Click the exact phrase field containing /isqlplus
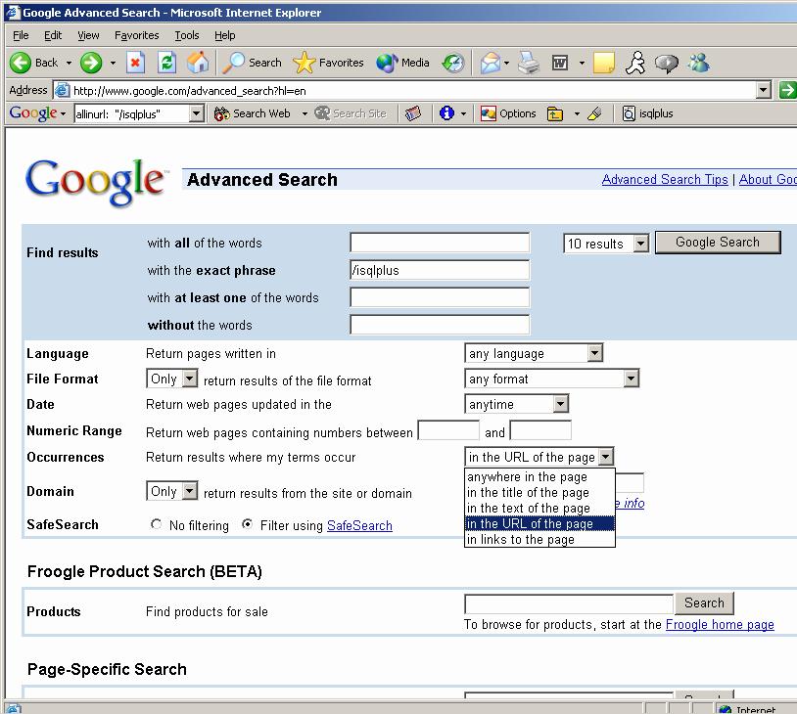This screenshot has width=797, height=714. point(440,270)
